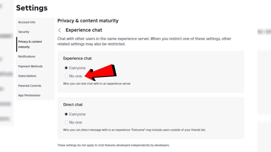Click the Settings page heading
Viewport: 271px width, 152px height.
(32, 8)
